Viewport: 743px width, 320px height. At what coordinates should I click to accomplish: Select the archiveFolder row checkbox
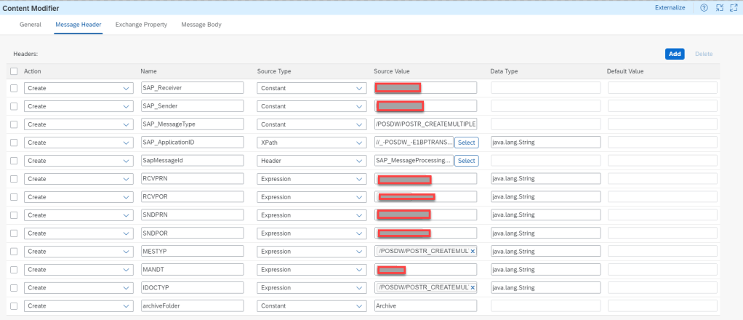pos(14,306)
